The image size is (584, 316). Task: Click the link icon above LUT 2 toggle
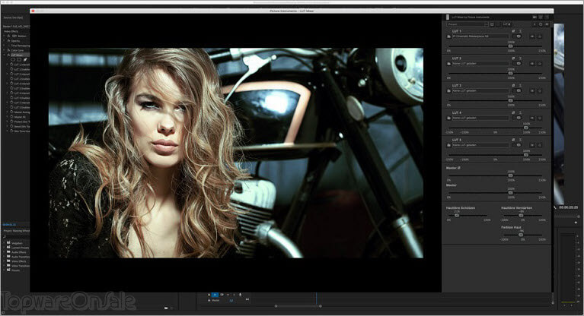513,58
